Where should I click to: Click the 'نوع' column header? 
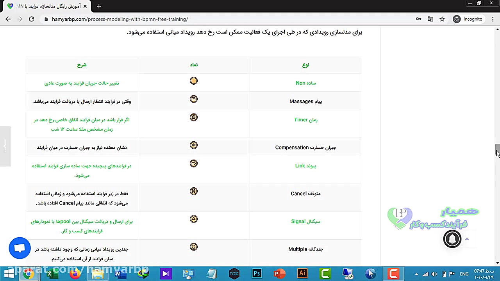pos(306,65)
